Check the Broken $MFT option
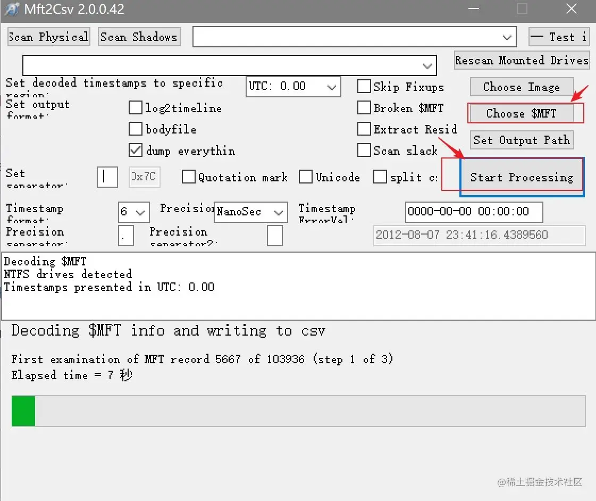Screen dimensions: 596x501 (364, 107)
